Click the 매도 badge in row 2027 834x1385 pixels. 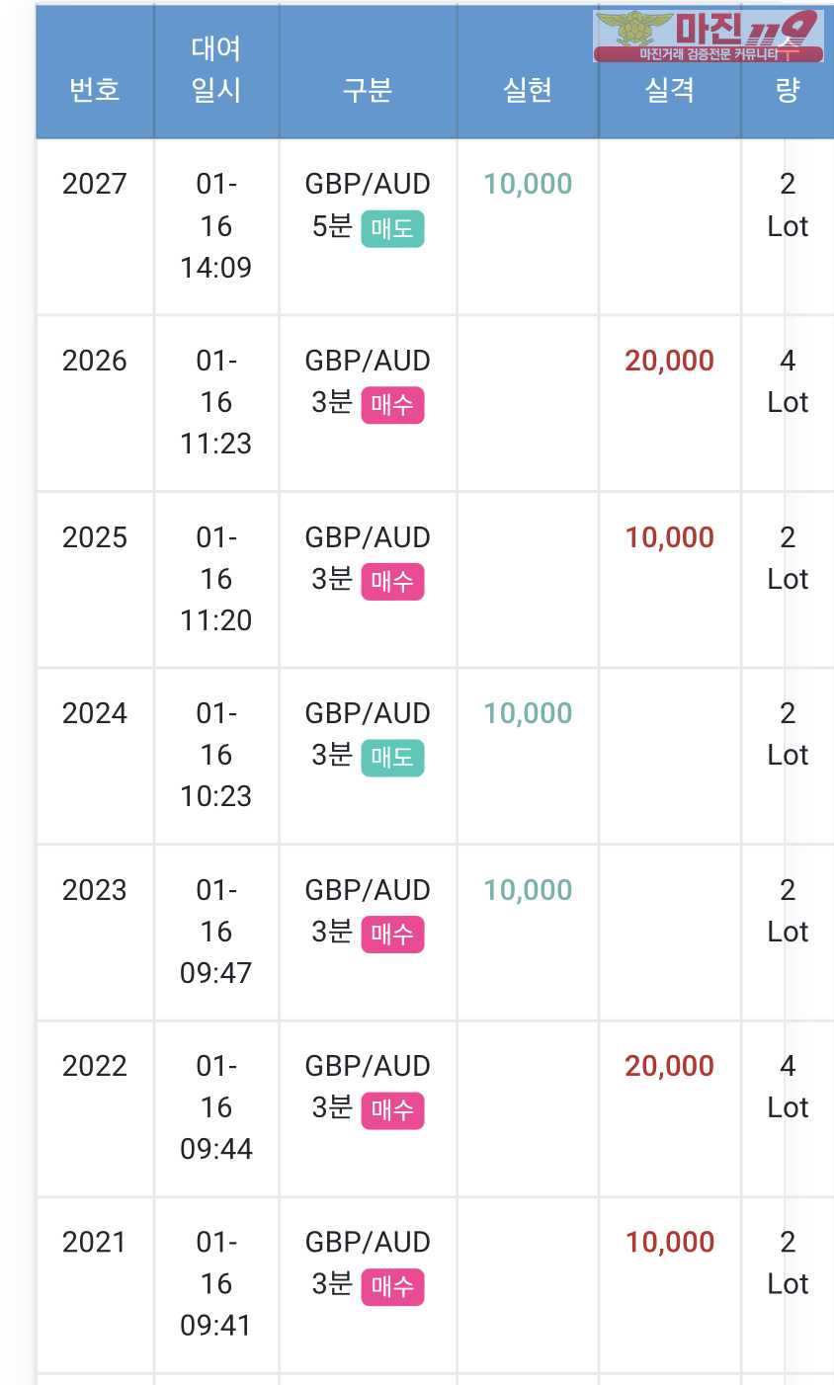tap(392, 229)
